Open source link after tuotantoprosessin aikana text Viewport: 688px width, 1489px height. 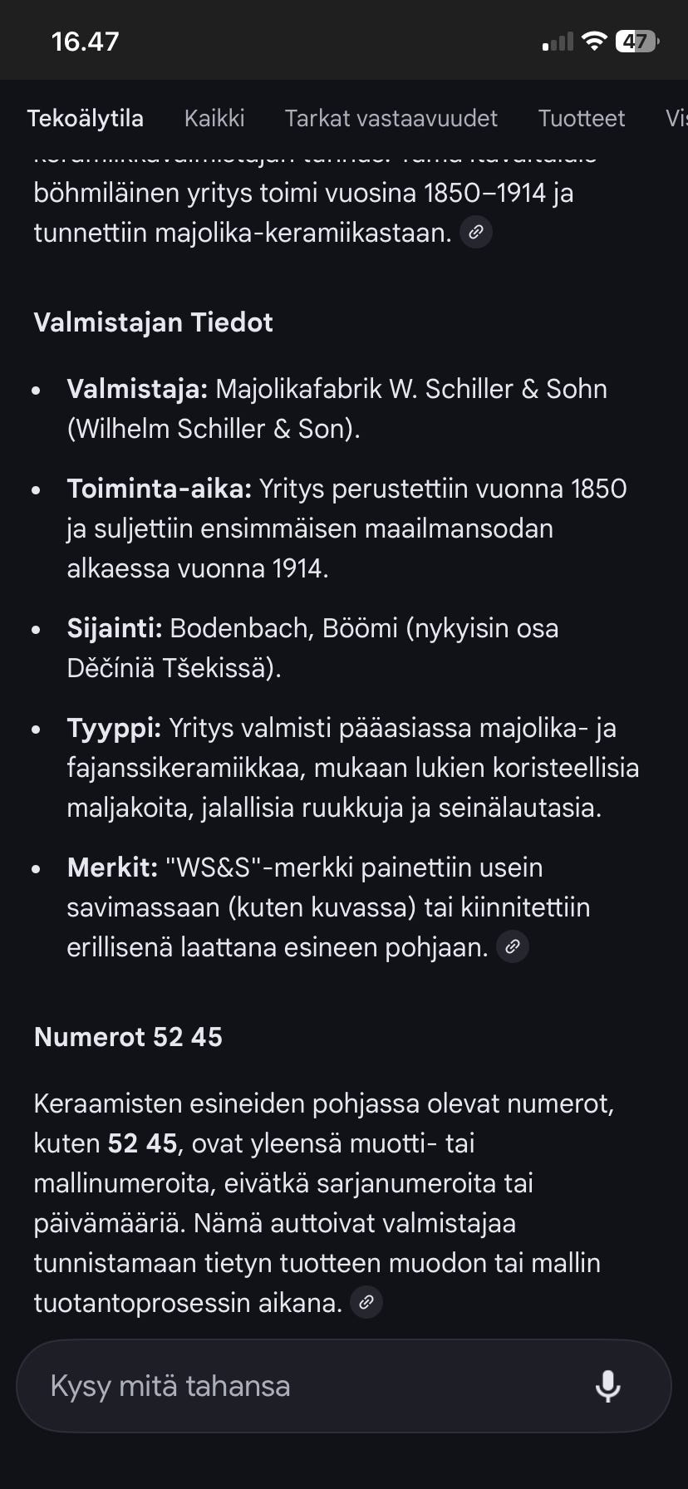click(366, 1302)
